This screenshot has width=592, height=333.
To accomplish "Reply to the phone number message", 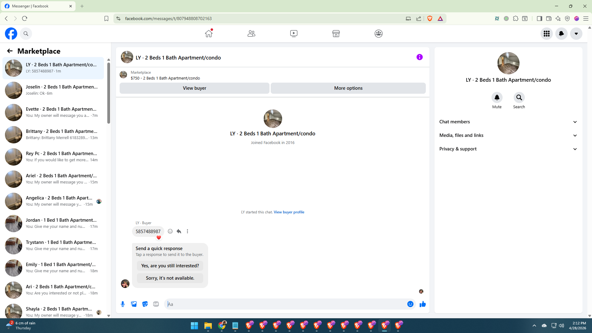I will (x=179, y=231).
